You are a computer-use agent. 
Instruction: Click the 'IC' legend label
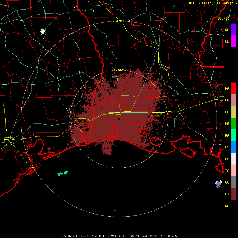click(227, 171)
